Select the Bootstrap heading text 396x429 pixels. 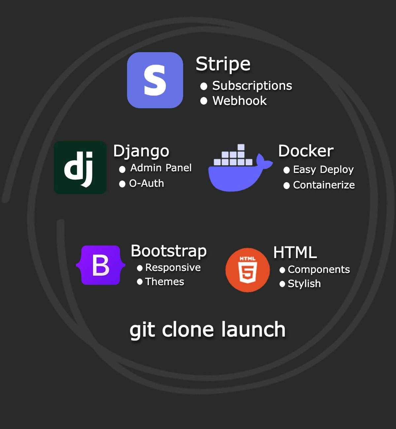coord(169,251)
